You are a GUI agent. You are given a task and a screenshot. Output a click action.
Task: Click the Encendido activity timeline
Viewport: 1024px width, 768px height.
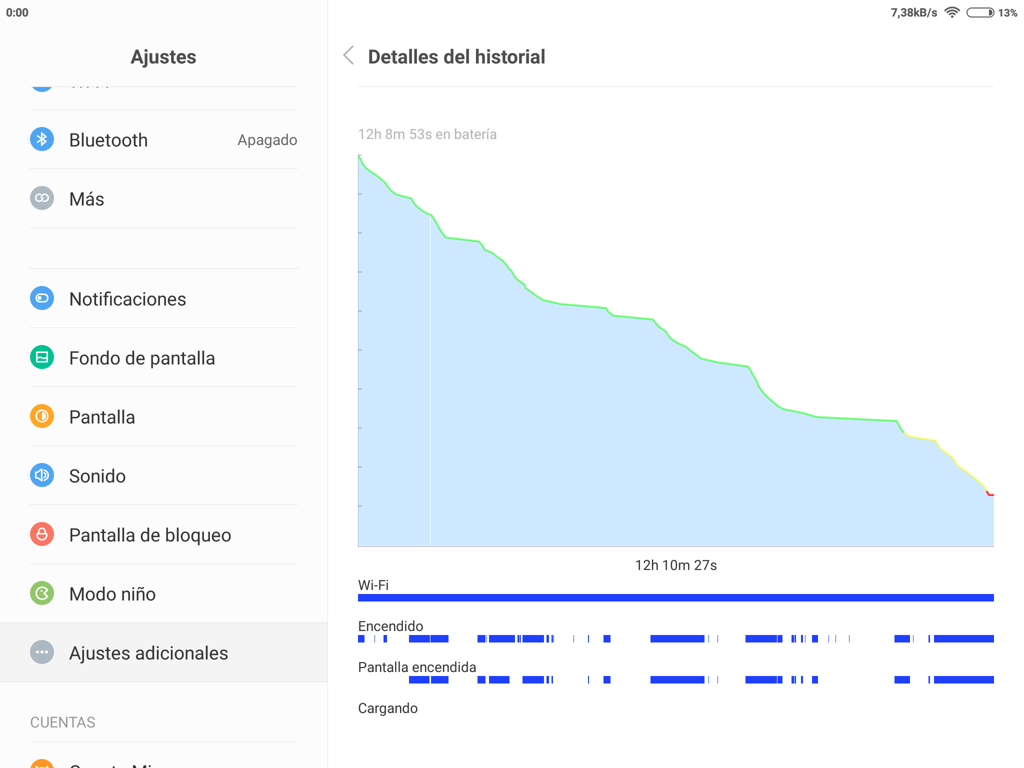point(676,639)
